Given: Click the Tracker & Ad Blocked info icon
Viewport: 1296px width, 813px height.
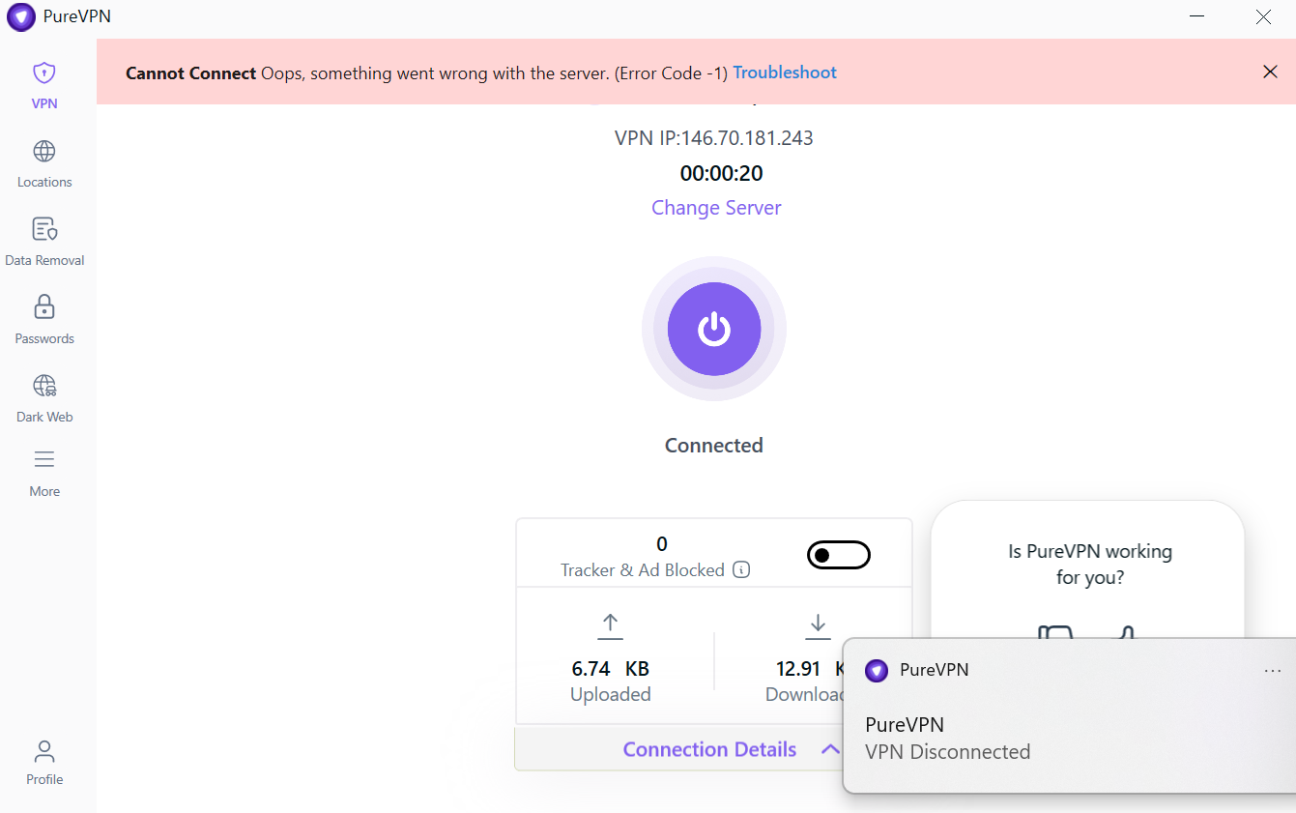Looking at the screenshot, I should tap(741, 569).
